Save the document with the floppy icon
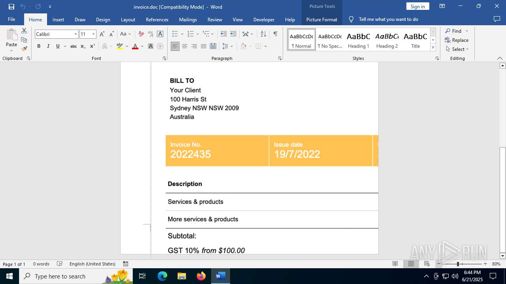Screen dimensions: 506x284 tap(11, 7)
